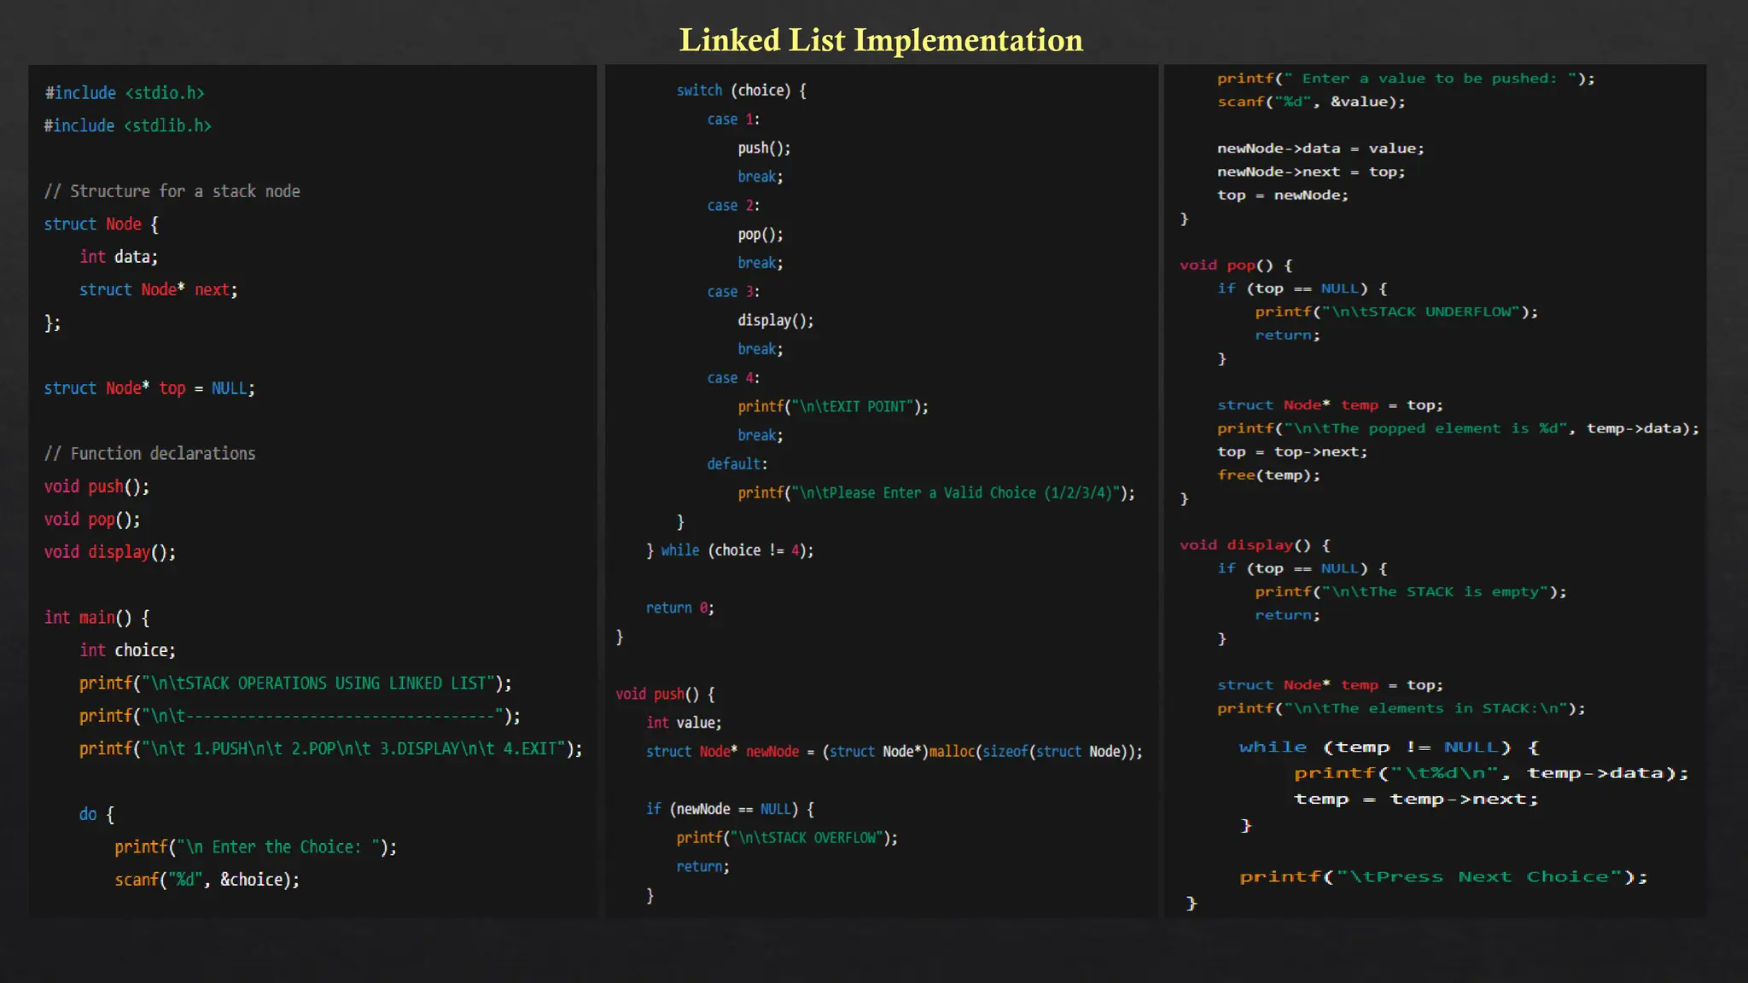Click the top = top->next; line
The height and width of the screenshot is (983, 1748).
point(1292,452)
